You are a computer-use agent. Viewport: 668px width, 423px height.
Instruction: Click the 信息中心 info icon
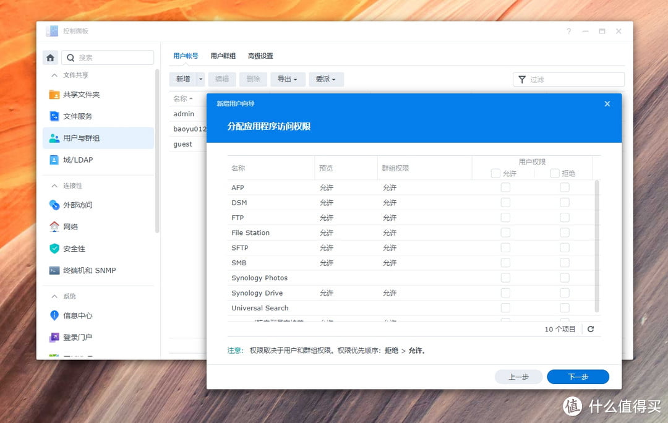(56, 315)
